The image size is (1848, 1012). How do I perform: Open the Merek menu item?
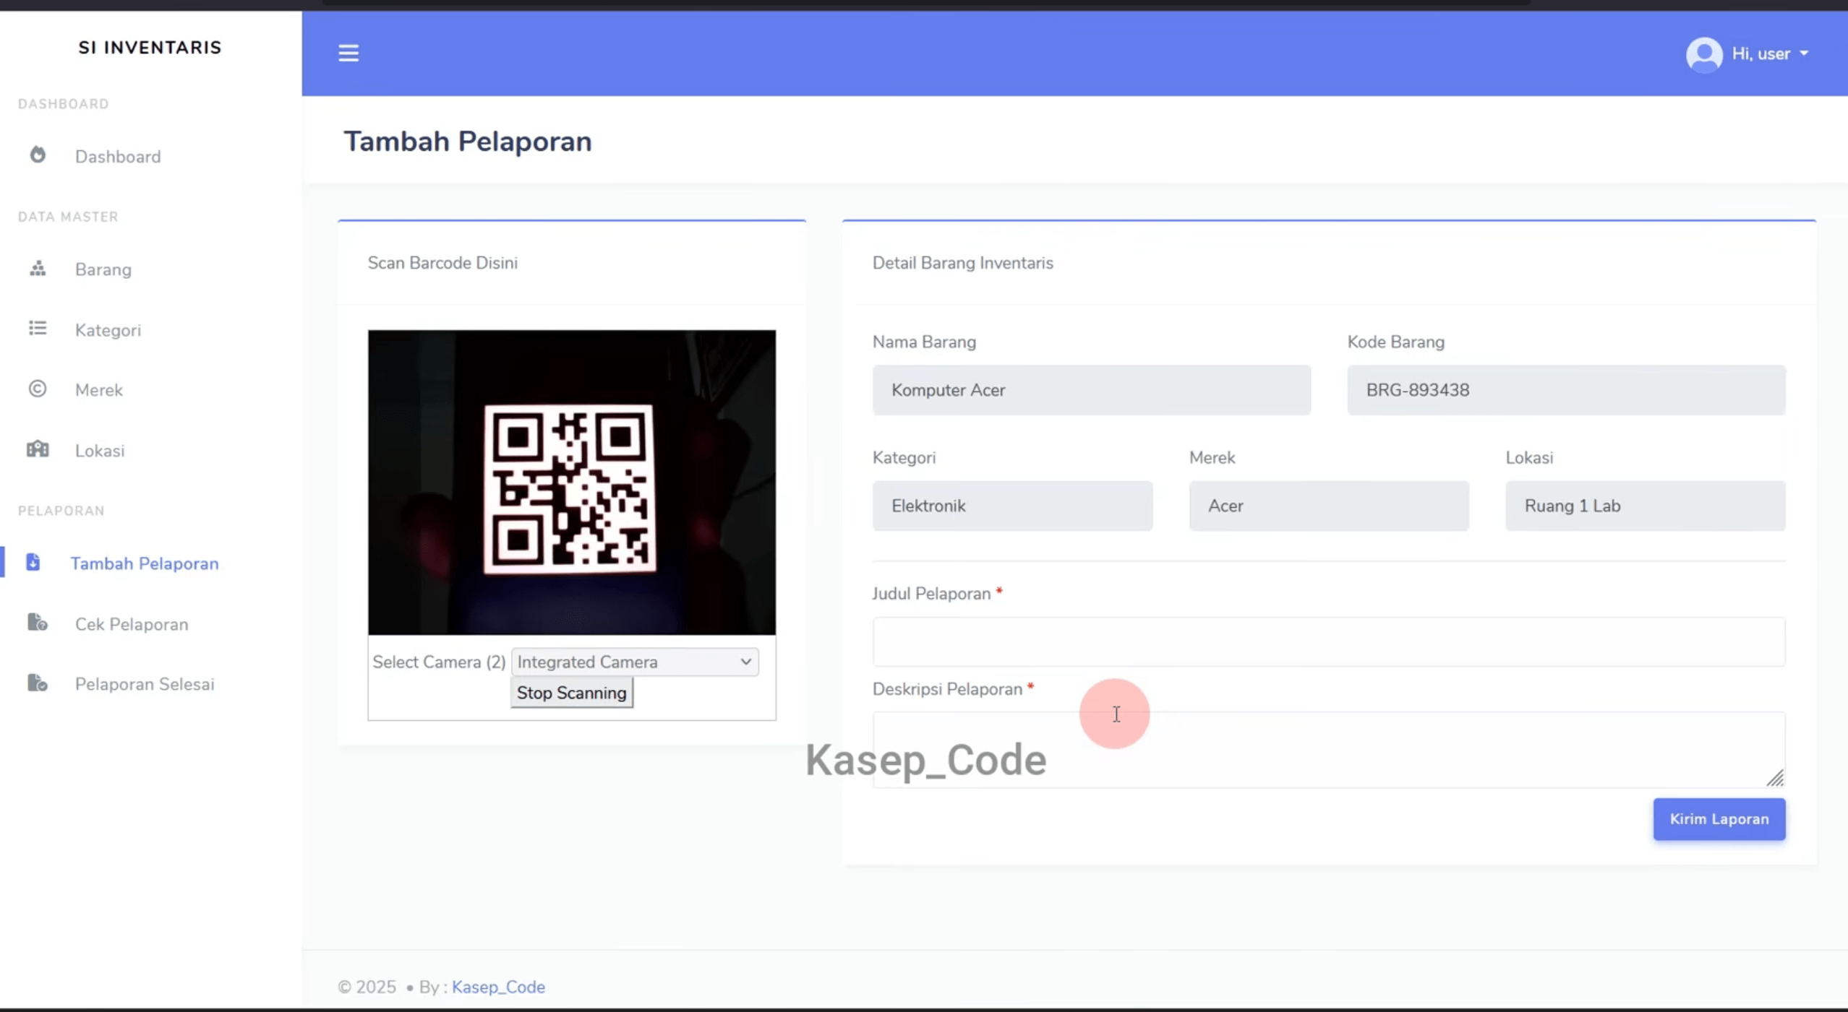(x=99, y=390)
